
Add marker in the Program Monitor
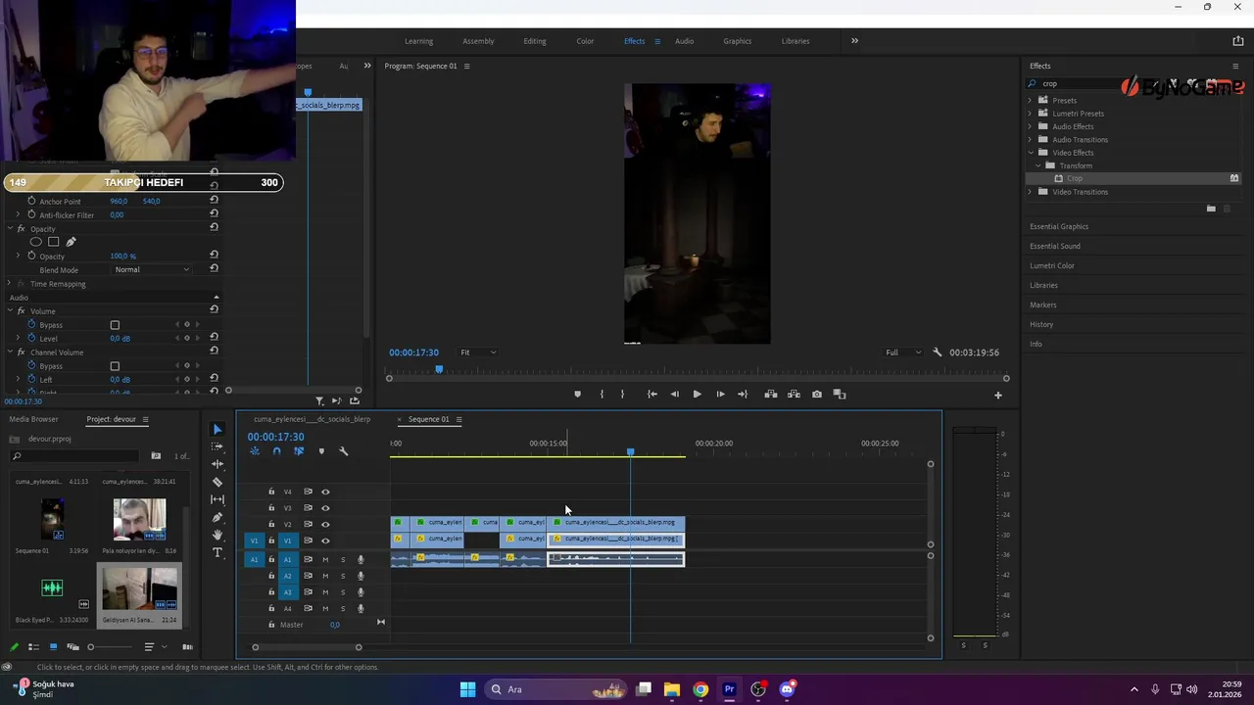(x=577, y=395)
